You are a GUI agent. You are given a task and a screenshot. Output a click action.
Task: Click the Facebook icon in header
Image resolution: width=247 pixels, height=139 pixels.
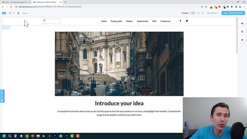180,21
